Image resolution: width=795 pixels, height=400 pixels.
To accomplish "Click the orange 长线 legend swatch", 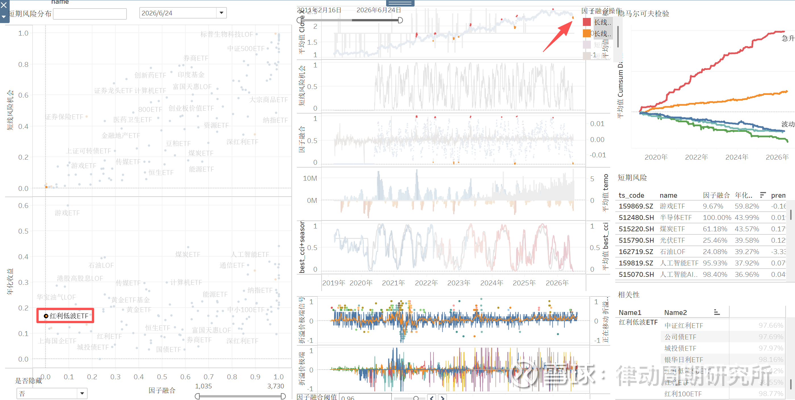I will 587,33.
